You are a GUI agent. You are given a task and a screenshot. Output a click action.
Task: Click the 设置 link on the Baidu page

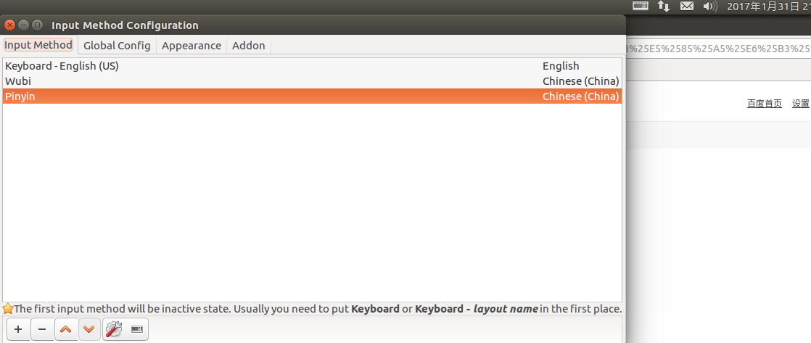[x=801, y=104]
